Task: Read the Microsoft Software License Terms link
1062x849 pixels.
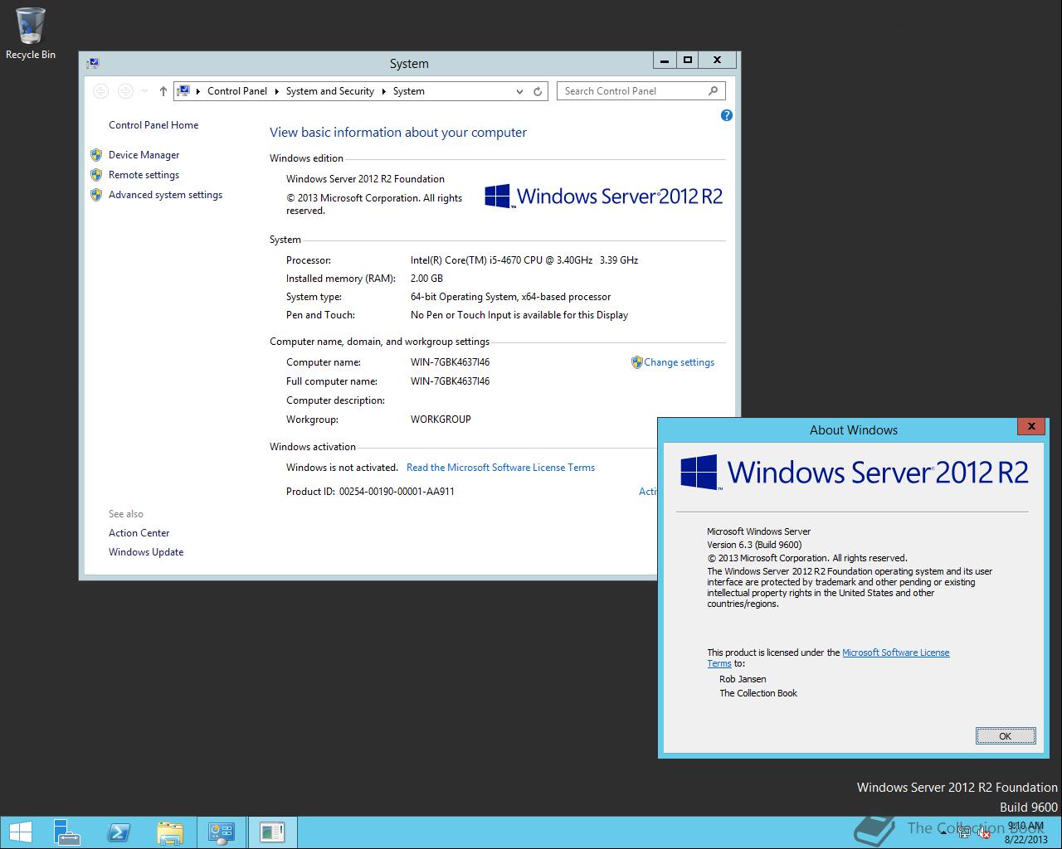Action: [500, 468]
